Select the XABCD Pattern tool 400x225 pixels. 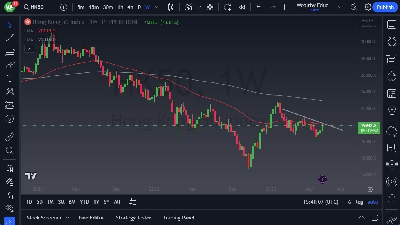pos(9,91)
